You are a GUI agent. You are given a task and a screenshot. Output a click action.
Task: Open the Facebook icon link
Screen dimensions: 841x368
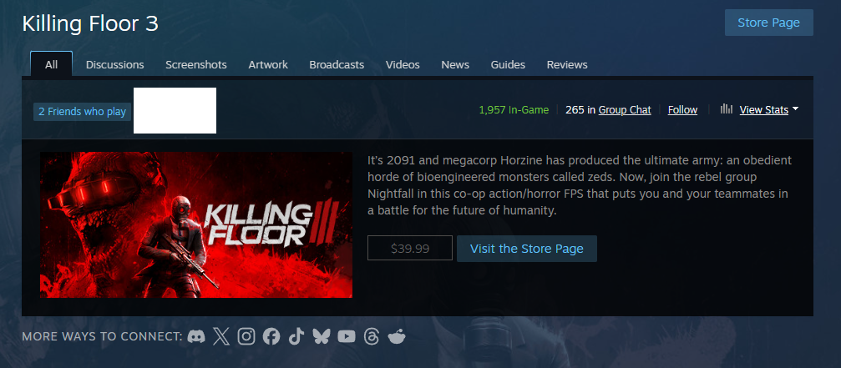point(271,336)
